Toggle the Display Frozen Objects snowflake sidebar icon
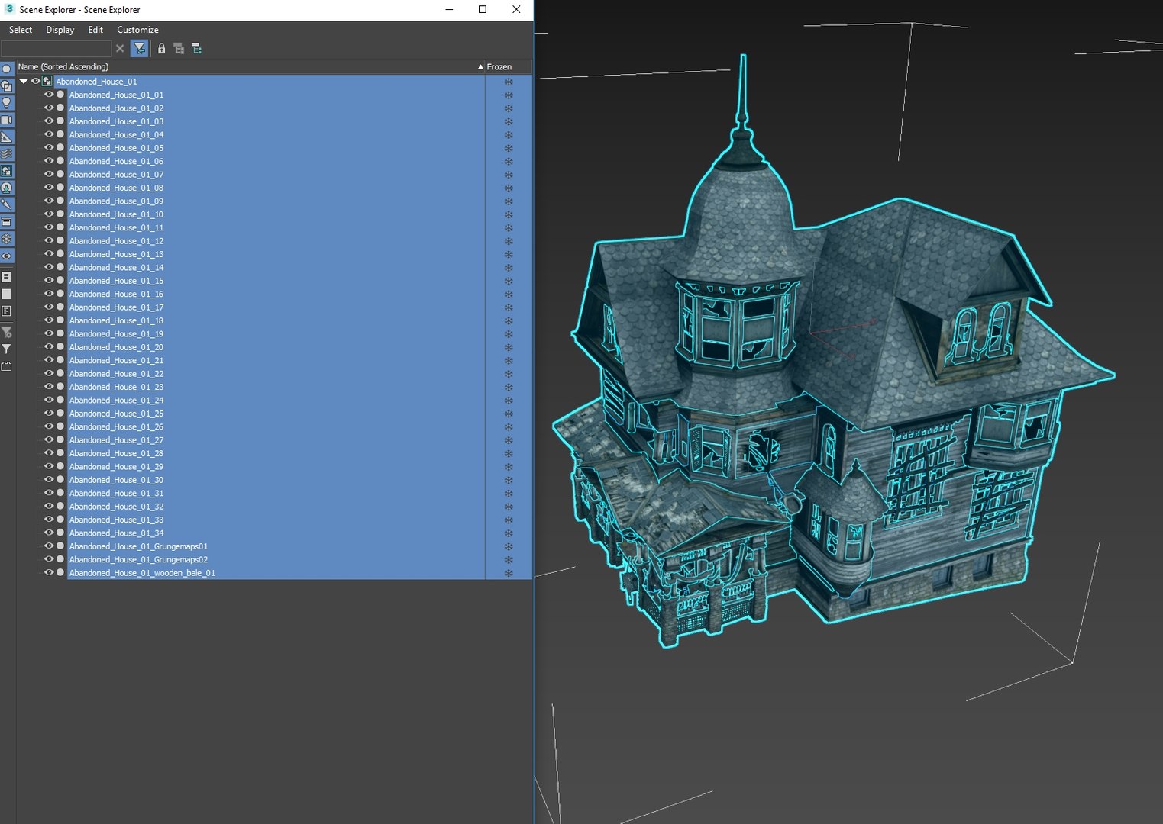 [7, 239]
